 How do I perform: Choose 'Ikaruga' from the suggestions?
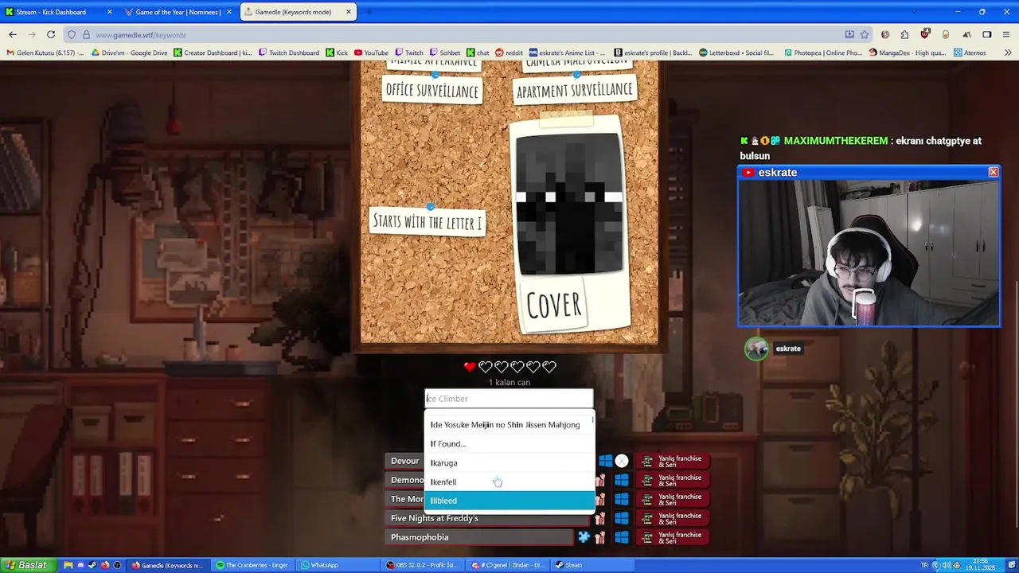point(509,462)
